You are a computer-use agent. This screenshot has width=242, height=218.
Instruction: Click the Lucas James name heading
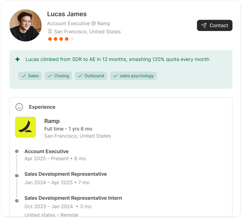(67, 14)
